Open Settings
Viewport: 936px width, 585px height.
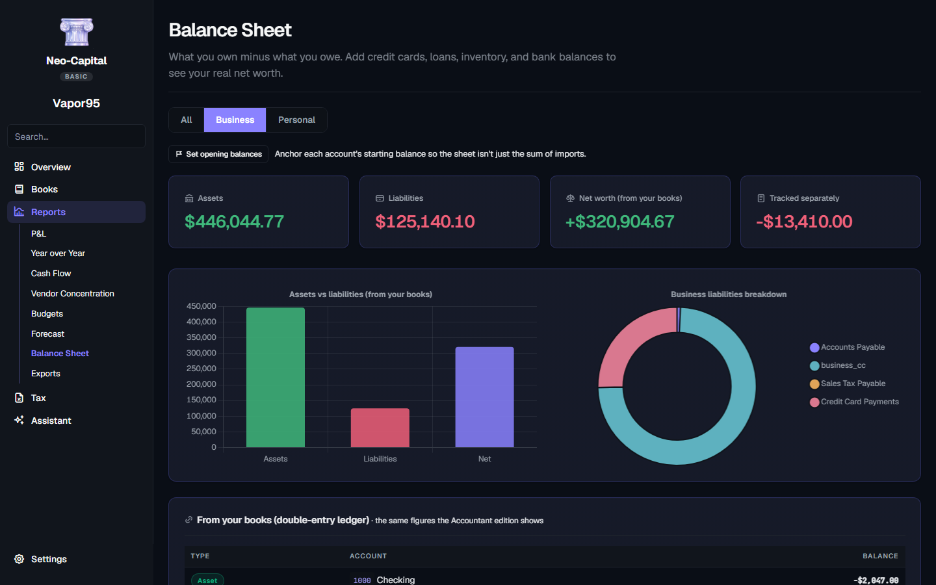(76, 559)
